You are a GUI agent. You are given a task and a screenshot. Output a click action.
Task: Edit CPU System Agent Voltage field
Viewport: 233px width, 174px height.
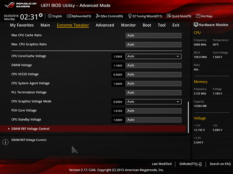pos(153,84)
